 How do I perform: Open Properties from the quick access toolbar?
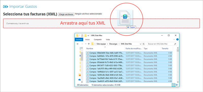click(82, 35)
